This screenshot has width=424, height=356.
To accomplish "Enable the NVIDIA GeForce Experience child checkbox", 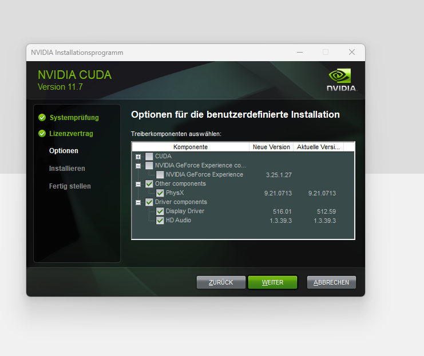I will [x=160, y=175].
